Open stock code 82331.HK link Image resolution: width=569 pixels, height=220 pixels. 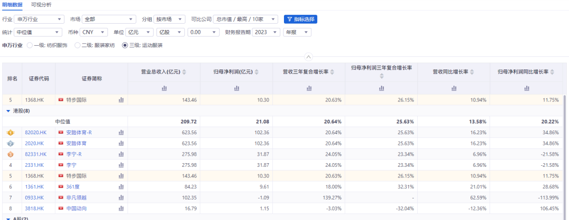click(x=36, y=154)
